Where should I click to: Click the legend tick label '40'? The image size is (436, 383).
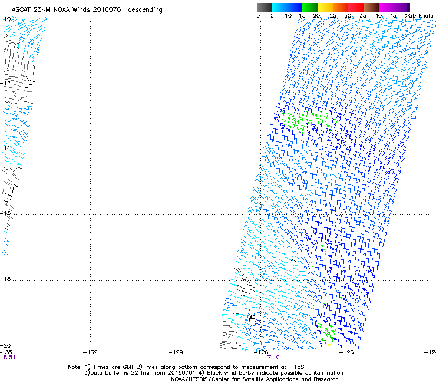(x=378, y=16)
